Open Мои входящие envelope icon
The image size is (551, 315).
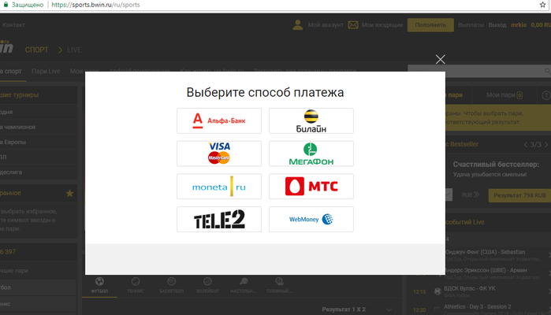point(353,25)
